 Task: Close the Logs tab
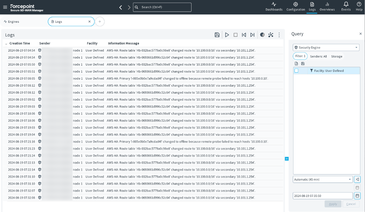[89, 22]
